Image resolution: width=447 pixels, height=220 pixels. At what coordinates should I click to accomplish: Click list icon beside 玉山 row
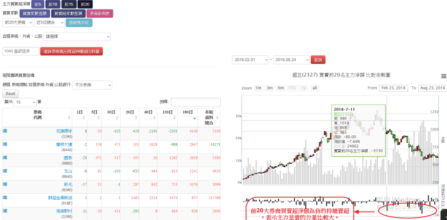pyautogui.click(x=5, y=171)
